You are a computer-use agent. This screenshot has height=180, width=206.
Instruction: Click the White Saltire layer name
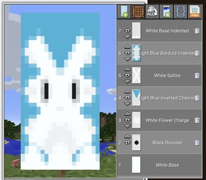coord(167,75)
